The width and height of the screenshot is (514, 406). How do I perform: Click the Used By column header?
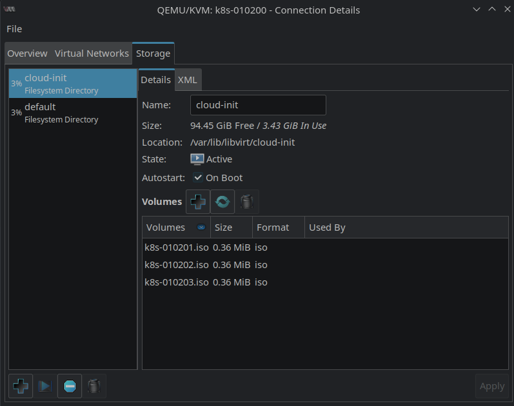[406, 227]
